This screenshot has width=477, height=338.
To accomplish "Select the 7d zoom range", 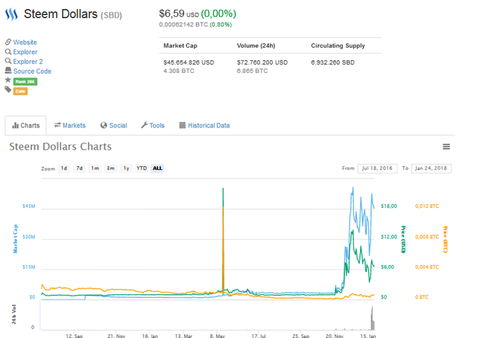I will (80, 168).
